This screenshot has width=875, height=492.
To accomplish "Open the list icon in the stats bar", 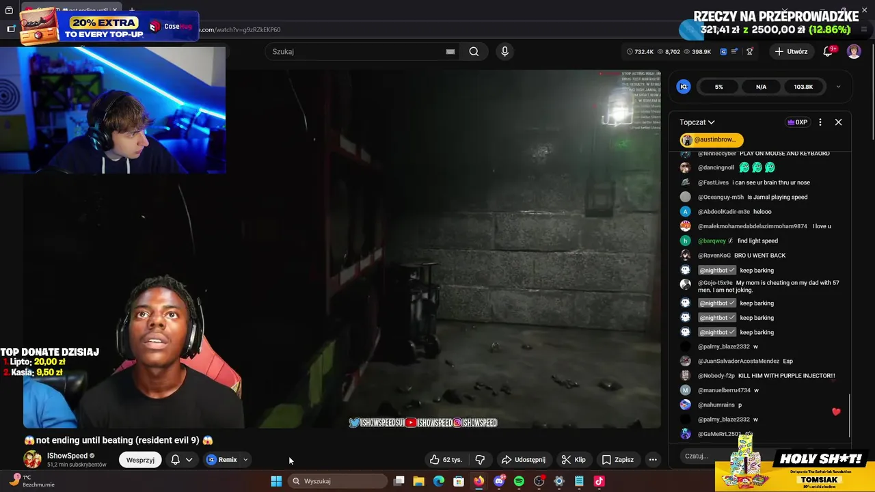I will (735, 51).
